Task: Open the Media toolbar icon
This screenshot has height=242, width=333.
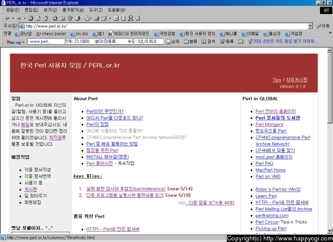Action: click(x=70, y=19)
